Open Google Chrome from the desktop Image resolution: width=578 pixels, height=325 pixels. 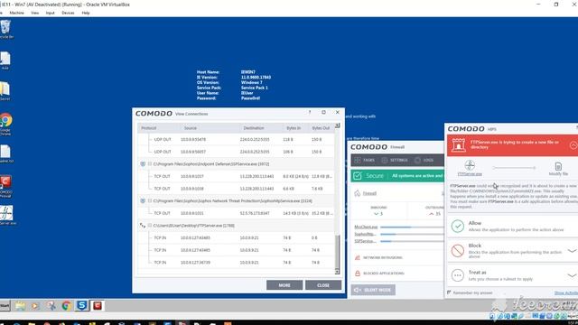[x=5, y=125]
